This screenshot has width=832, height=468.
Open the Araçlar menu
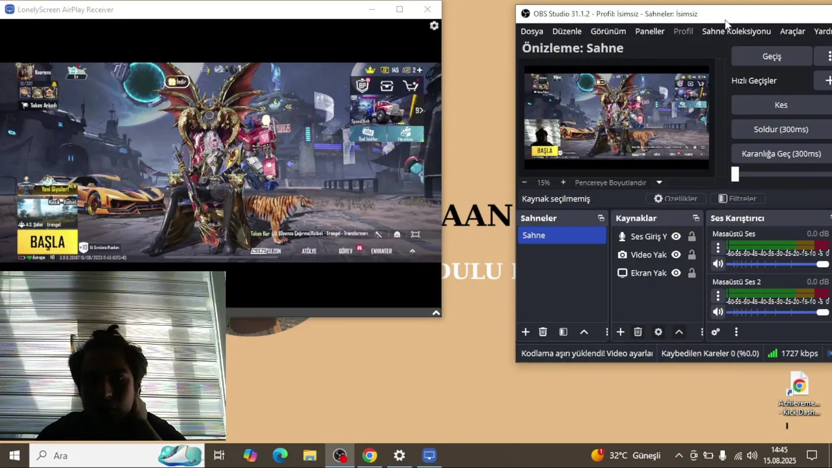point(792,31)
